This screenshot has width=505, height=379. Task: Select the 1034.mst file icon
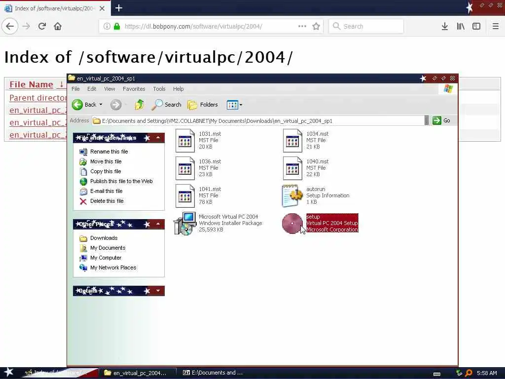tap(292, 141)
